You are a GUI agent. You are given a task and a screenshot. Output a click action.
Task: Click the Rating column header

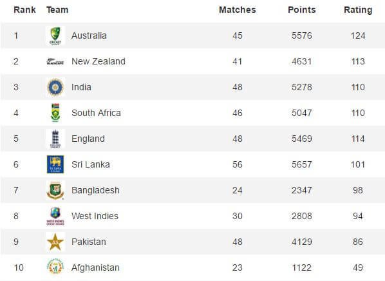pyautogui.click(x=358, y=10)
